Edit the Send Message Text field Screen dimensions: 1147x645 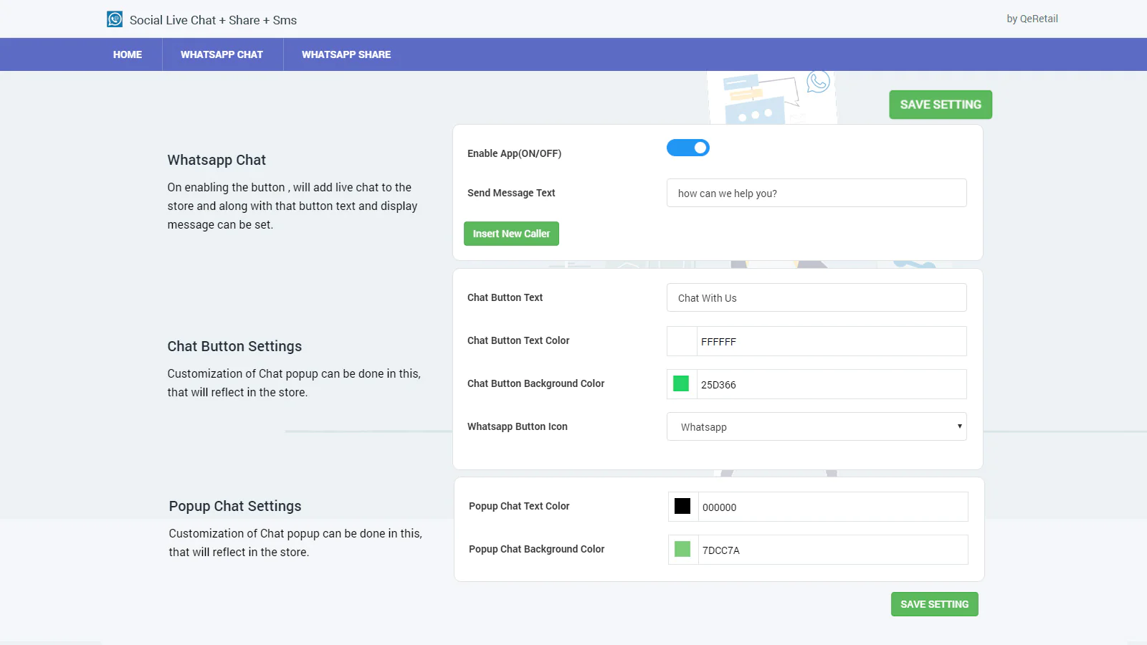point(817,193)
